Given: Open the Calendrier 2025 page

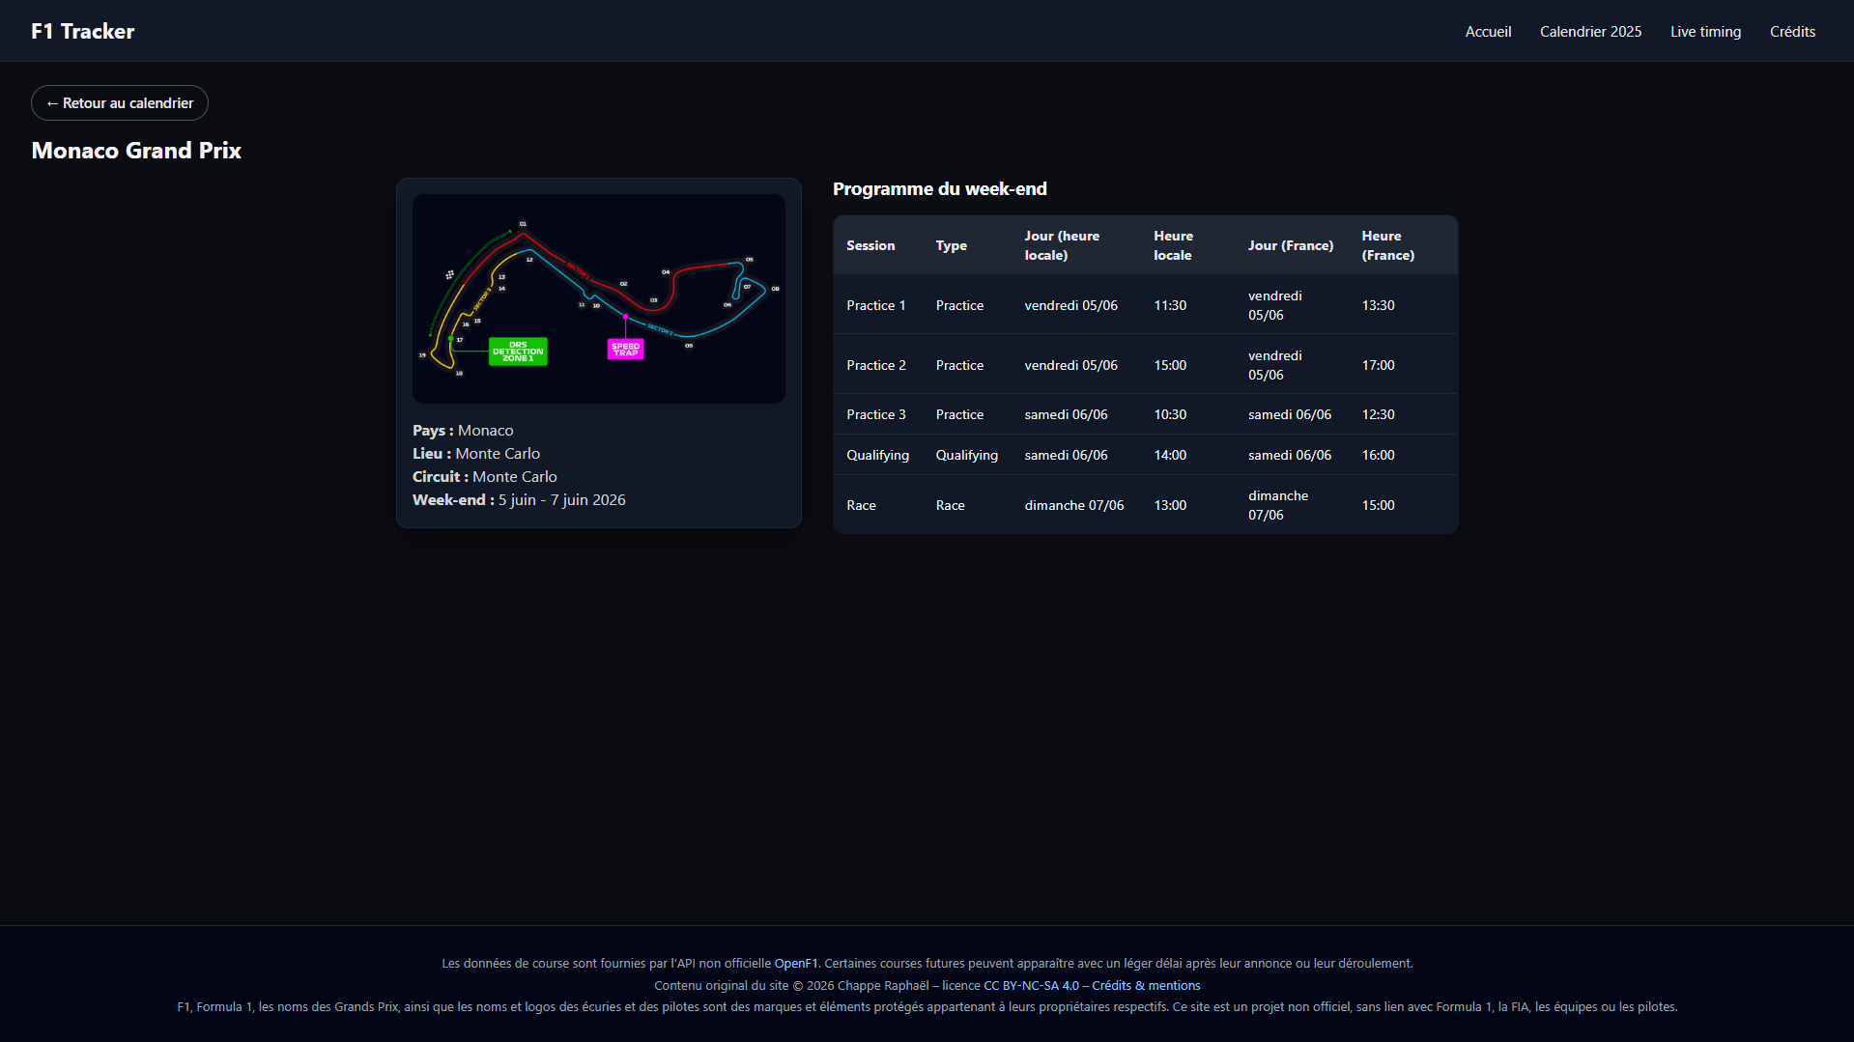Looking at the screenshot, I should coord(1589,31).
